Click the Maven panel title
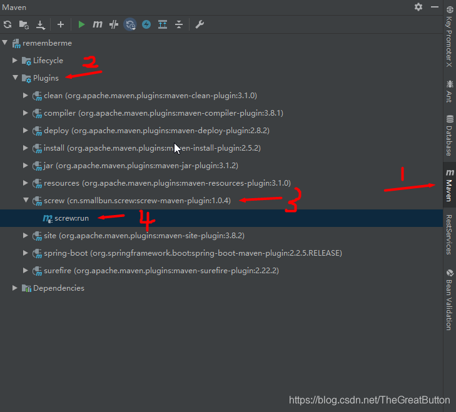Screen dimensions: 456x412 (14, 8)
